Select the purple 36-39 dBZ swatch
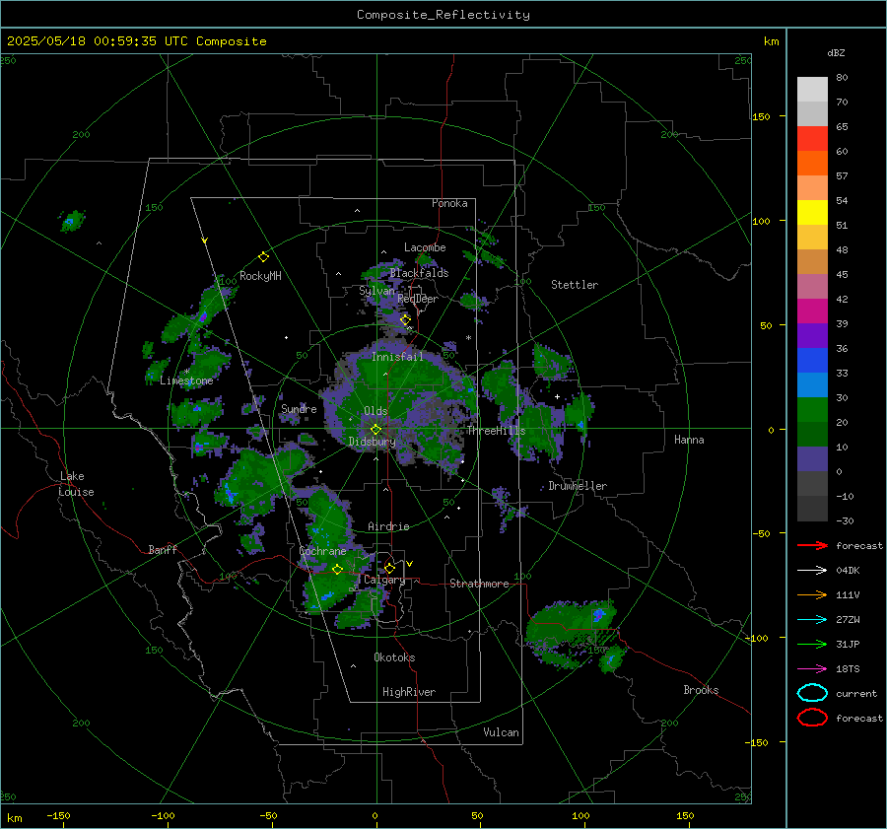The height and width of the screenshot is (829, 887). click(x=812, y=336)
